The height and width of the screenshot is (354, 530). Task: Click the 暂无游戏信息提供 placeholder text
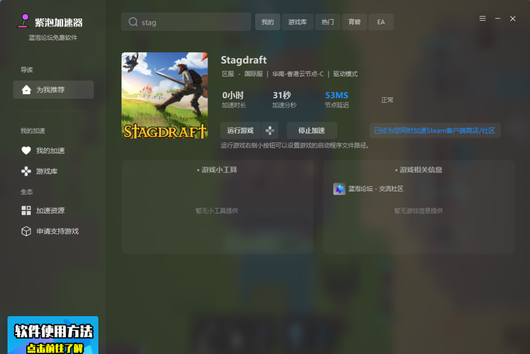[x=418, y=211]
